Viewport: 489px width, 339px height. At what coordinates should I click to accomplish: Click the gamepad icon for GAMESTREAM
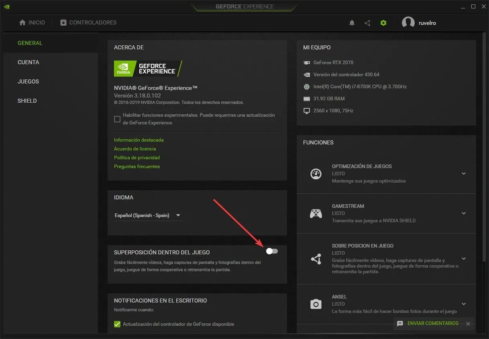[x=316, y=213]
